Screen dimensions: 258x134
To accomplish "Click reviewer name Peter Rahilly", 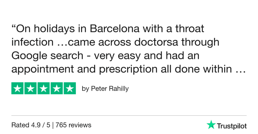I will tap(109, 89).
